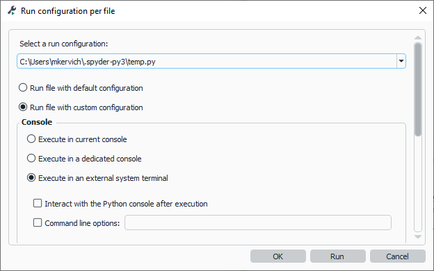
Task: Open the run configuration file dropdown arrow
Action: (401, 61)
